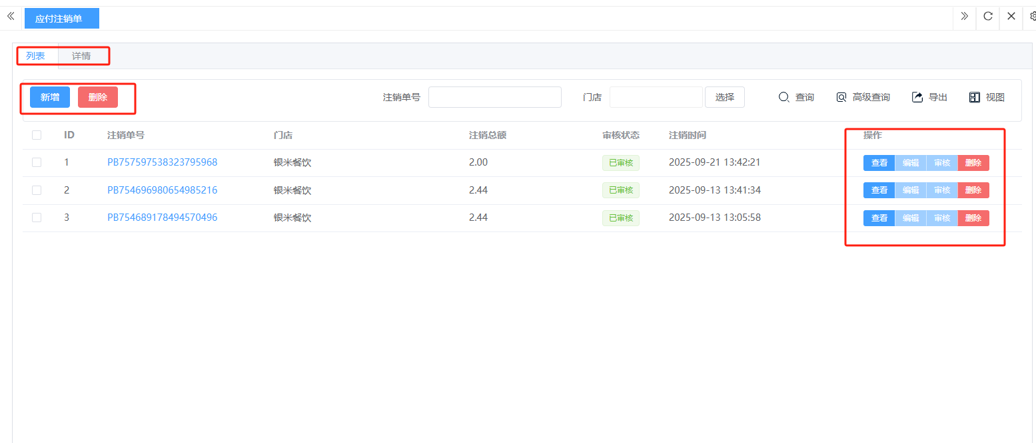Open advanced query (高级查询) icon
The width and height of the screenshot is (1036, 443).
pyautogui.click(x=841, y=97)
